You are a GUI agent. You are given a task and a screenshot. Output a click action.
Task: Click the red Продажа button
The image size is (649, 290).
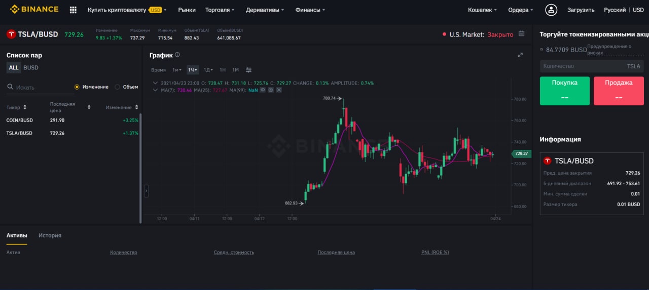point(619,91)
